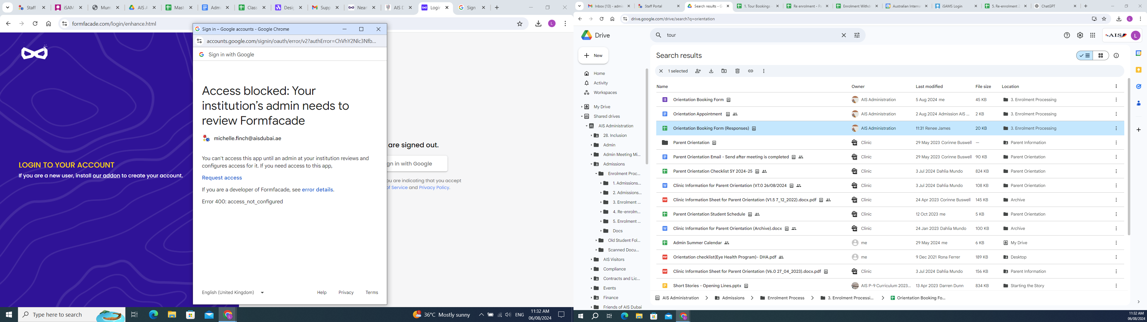Open Google Calendar side panel icon
1147x322 pixels.
pos(1139,53)
